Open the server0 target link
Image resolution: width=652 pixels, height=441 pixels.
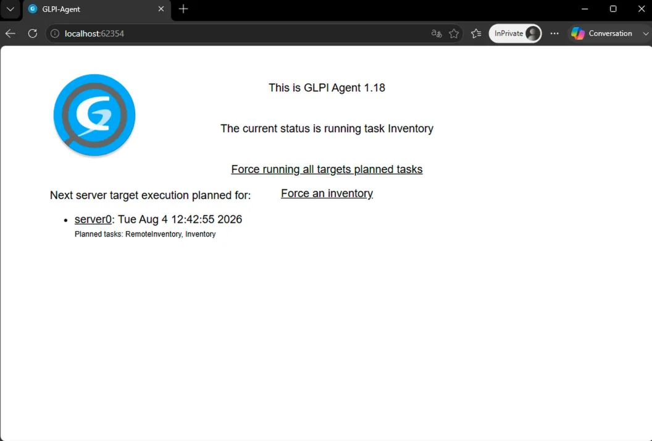93,219
